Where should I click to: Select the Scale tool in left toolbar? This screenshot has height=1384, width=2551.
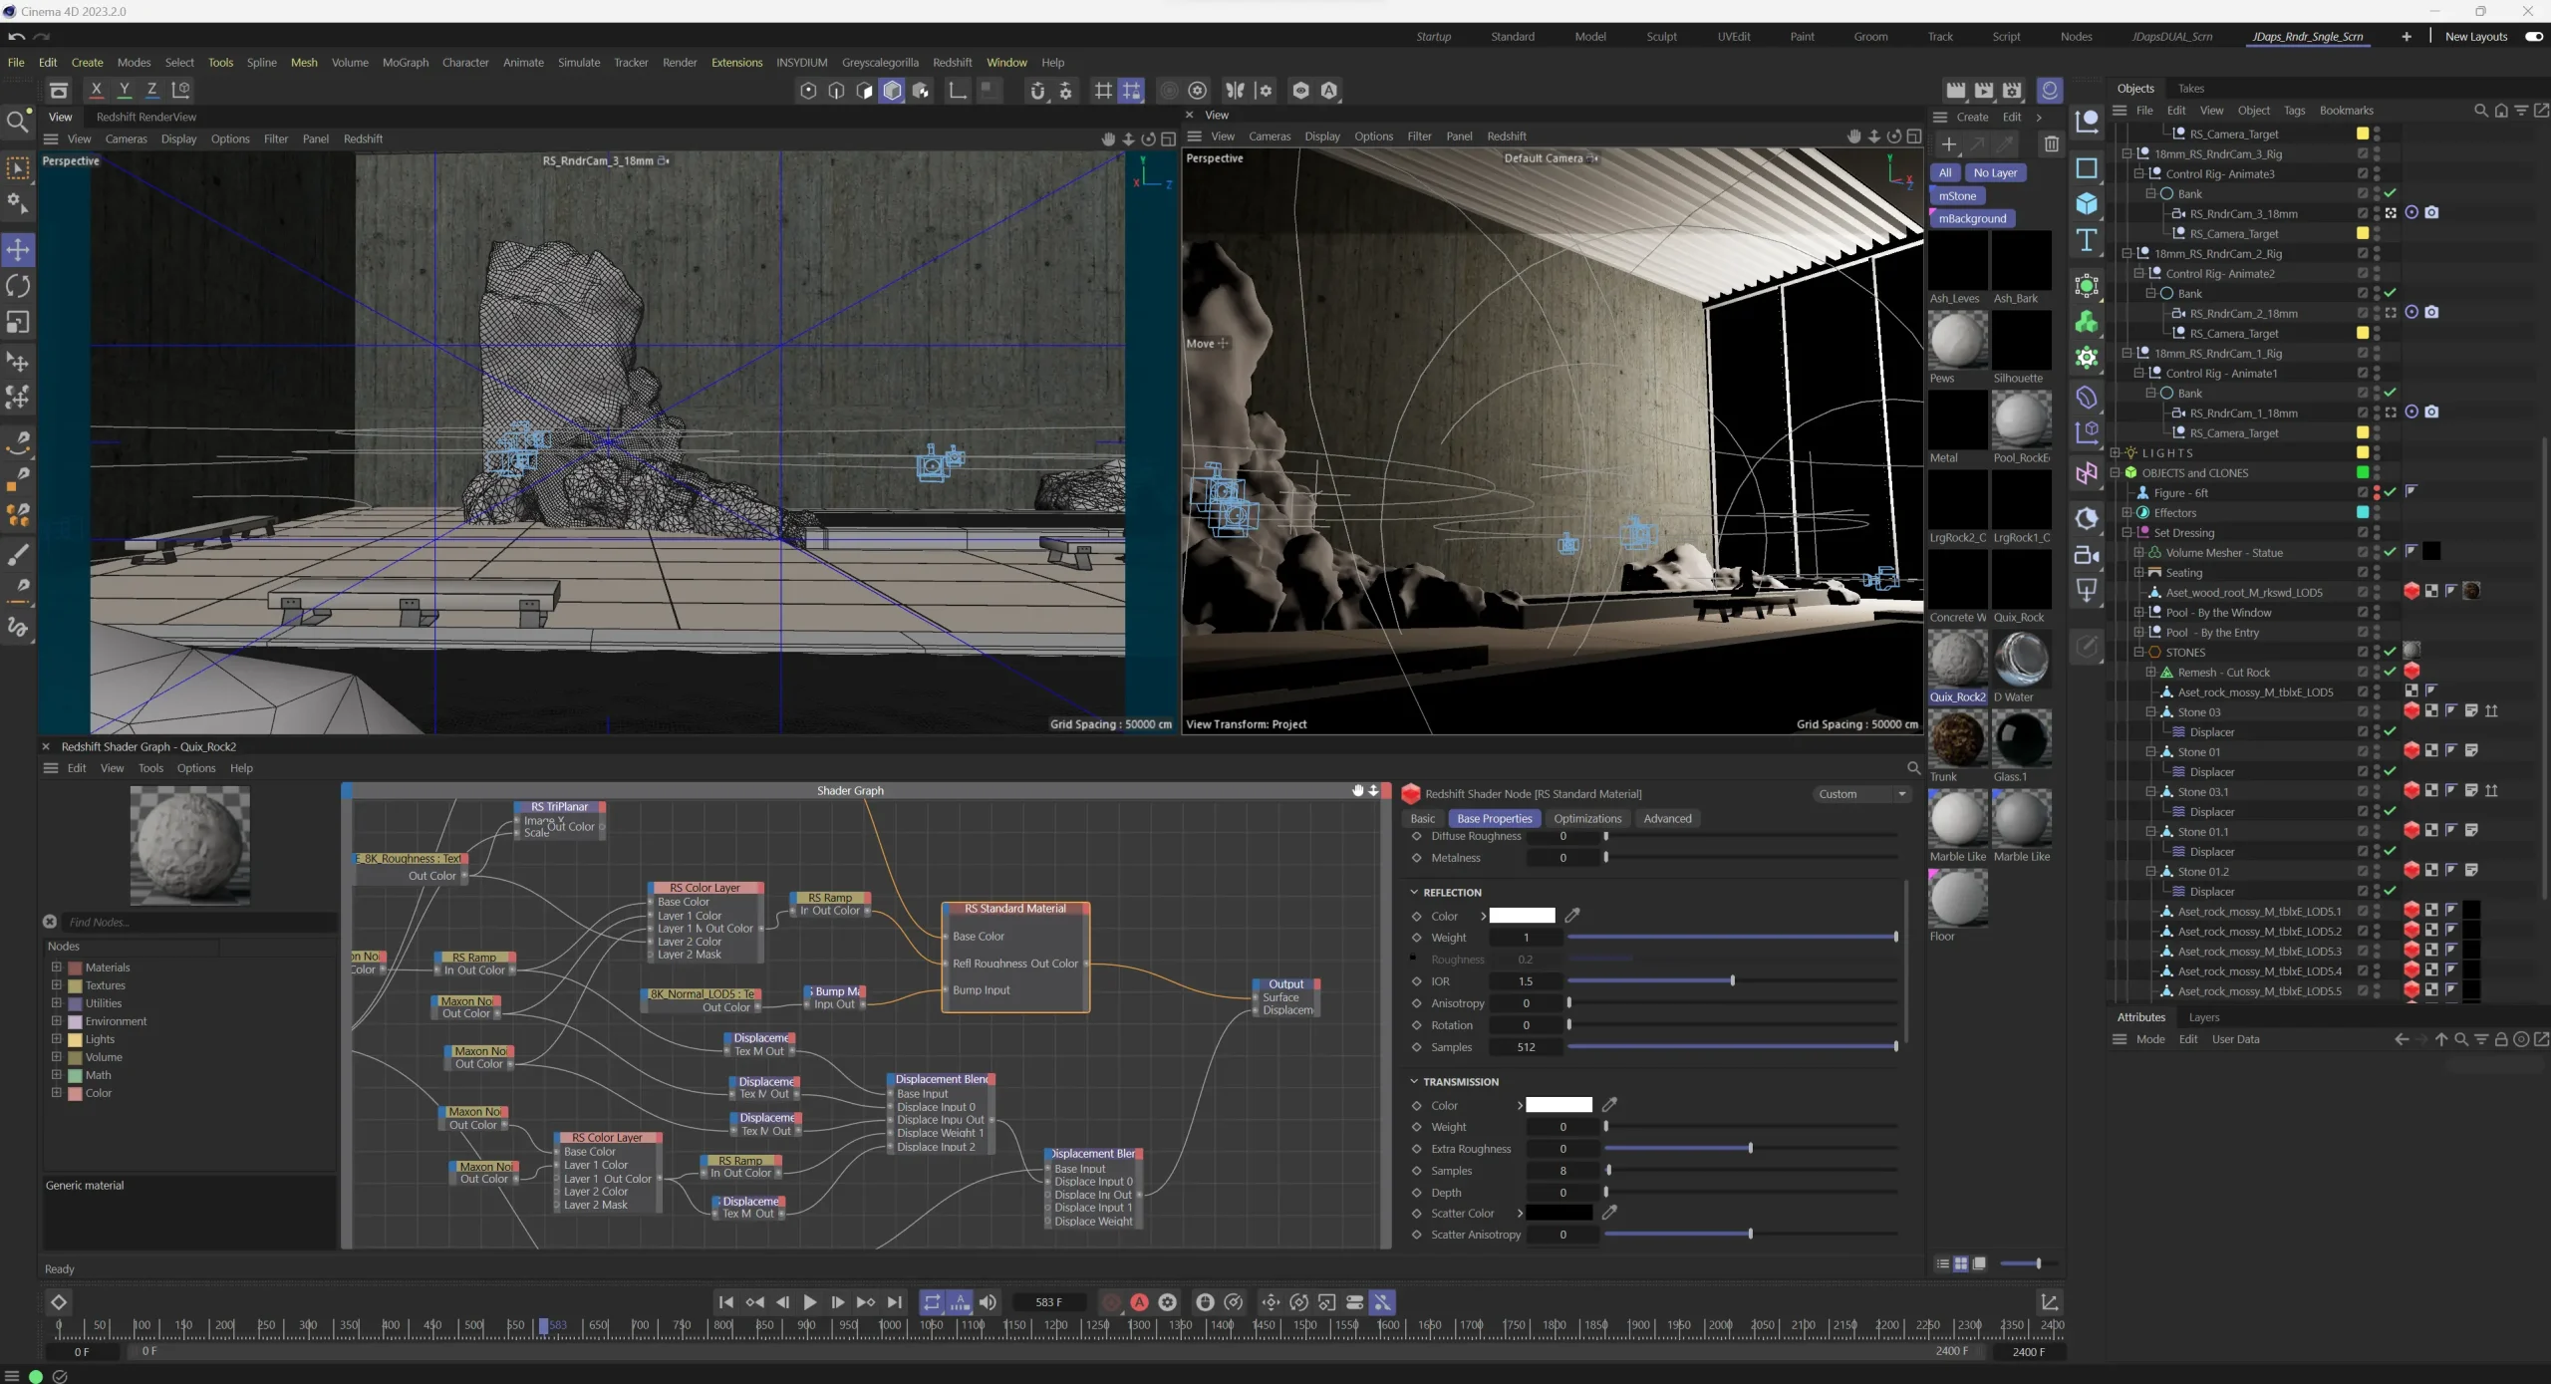click(x=18, y=323)
